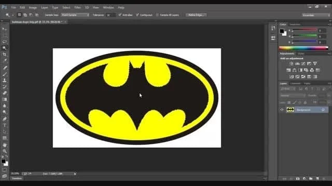Open the Image menu

33,7
